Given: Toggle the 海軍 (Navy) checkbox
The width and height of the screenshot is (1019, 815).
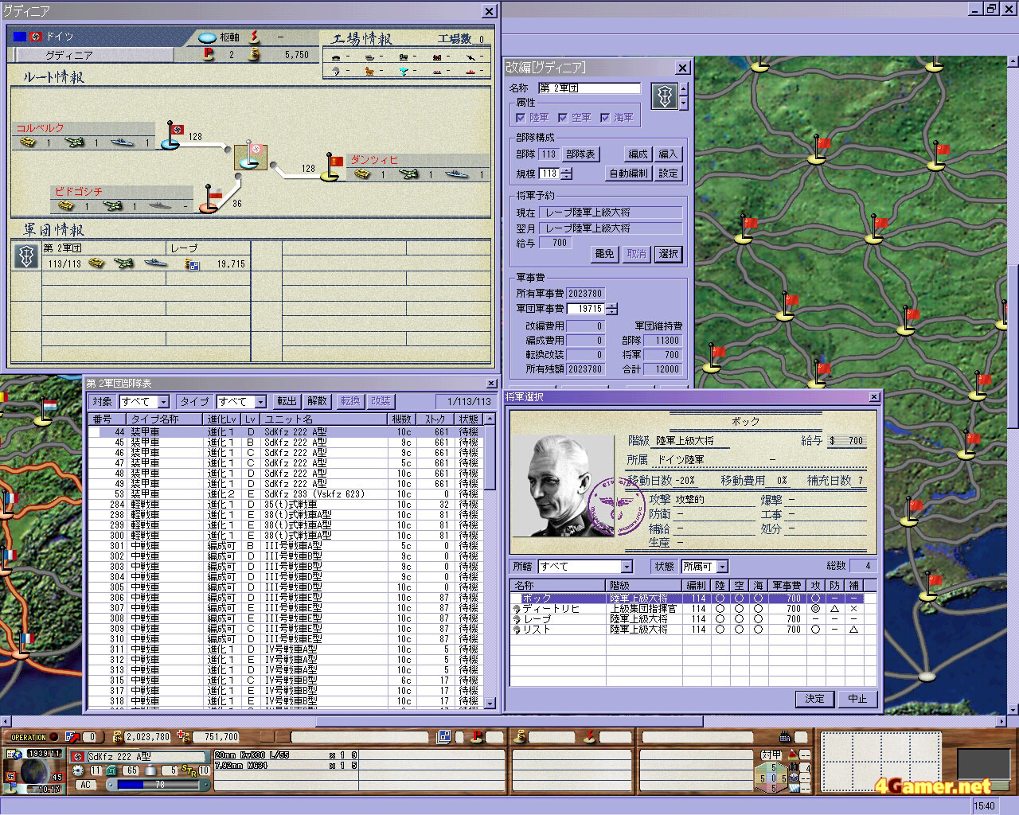Looking at the screenshot, I should coord(605,118).
